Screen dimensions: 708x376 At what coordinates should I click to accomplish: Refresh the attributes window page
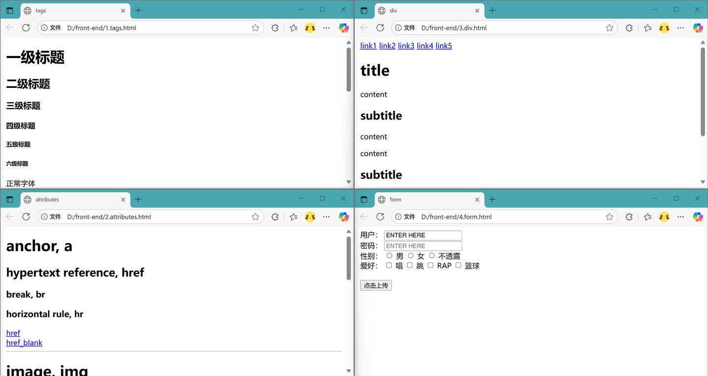pos(26,217)
